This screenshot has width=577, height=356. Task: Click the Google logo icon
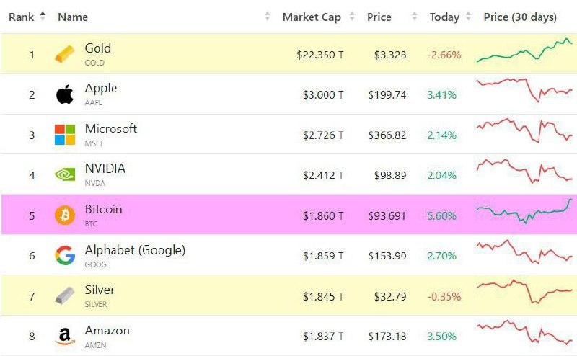tap(64, 255)
